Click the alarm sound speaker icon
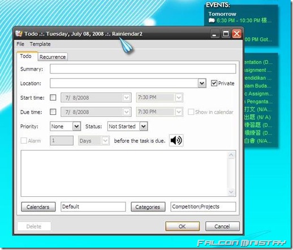The width and height of the screenshot is (293, 250). [x=176, y=140]
